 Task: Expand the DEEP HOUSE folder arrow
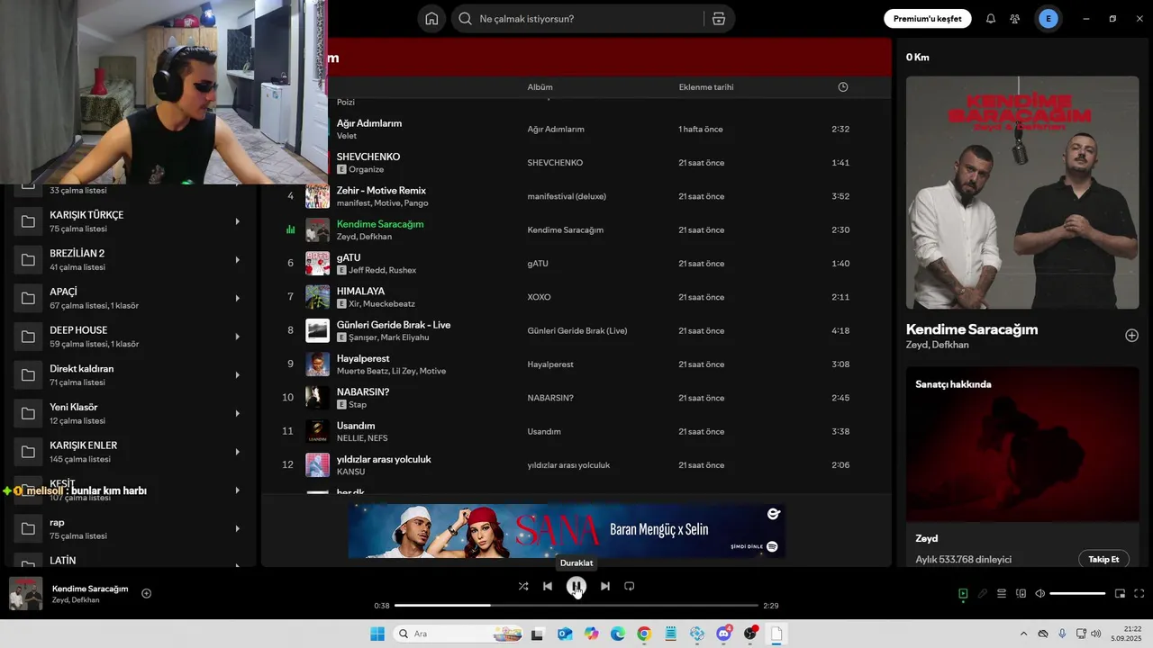pos(238,337)
